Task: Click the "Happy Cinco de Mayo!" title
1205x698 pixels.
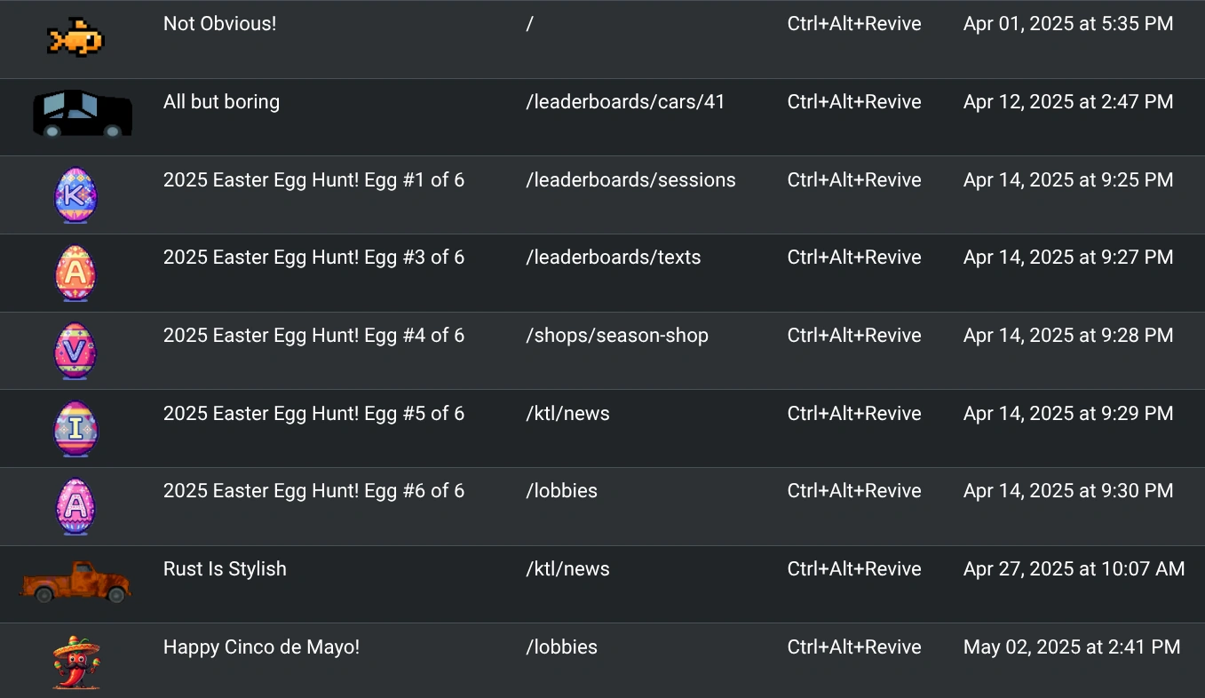Action: point(261,647)
